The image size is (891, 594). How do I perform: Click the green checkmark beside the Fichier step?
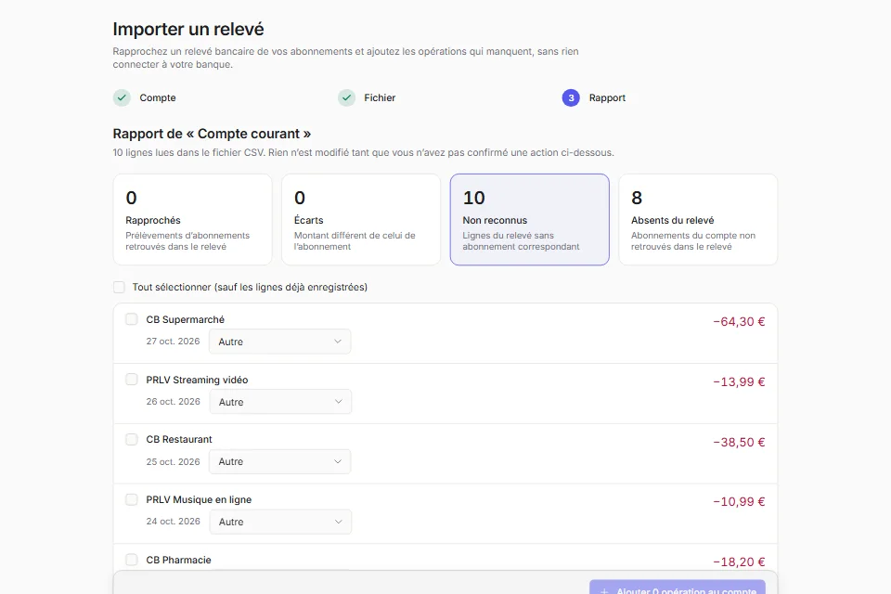pos(346,97)
